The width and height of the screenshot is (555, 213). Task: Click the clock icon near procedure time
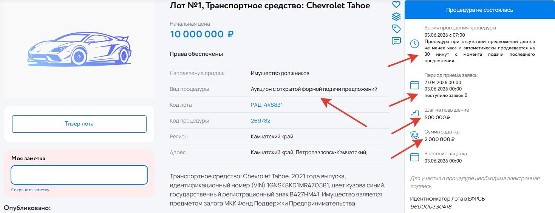(414, 44)
